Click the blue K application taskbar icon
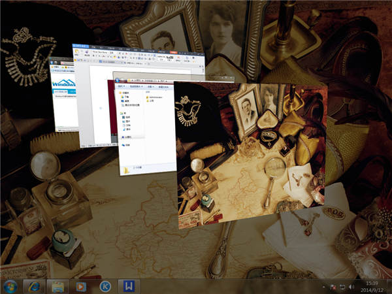Viewport: 392px width, 294px height. (x=105, y=286)
